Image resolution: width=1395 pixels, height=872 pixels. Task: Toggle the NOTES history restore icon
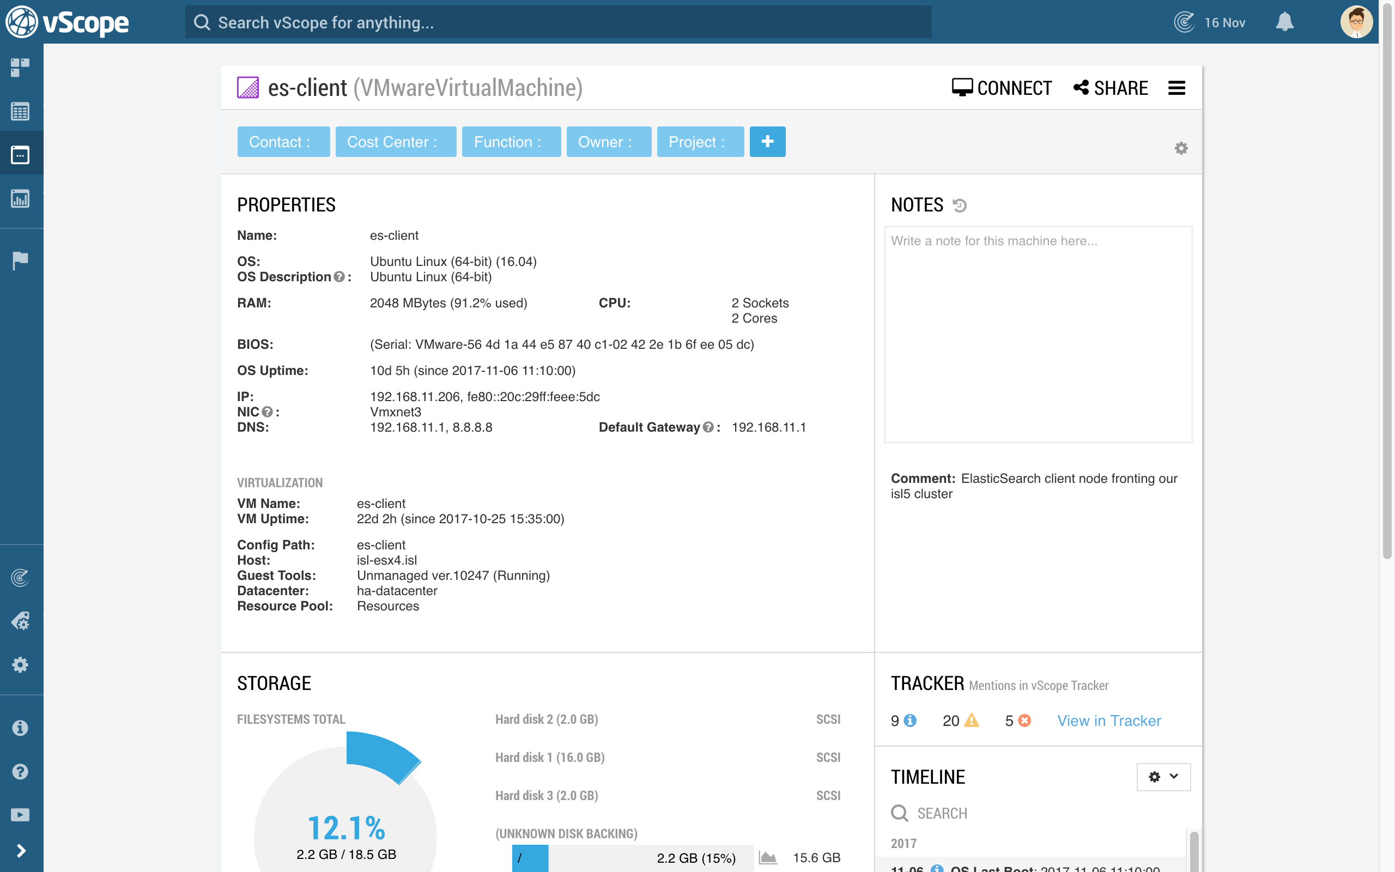958,205
